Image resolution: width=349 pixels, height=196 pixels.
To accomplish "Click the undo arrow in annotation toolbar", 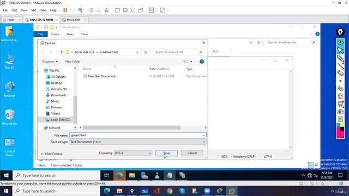I will pos(340,88).
